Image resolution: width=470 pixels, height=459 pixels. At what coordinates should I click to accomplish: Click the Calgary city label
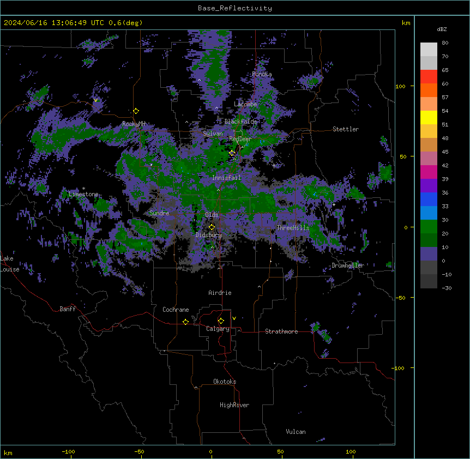coord(218,329)
